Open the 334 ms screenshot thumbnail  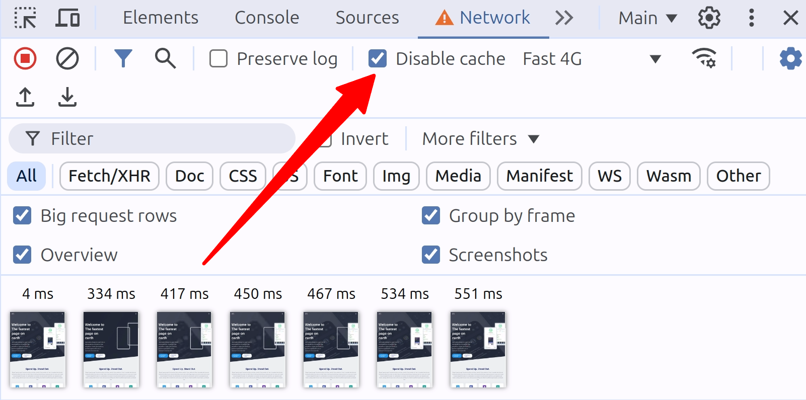[x=111, y=350]
